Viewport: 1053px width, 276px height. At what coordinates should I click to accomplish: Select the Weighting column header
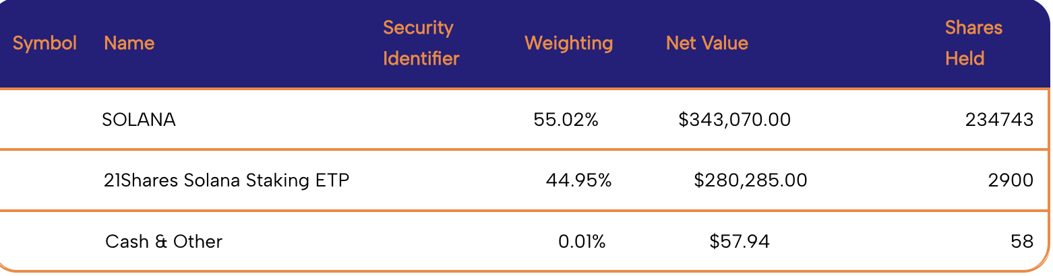coord(568,43)
